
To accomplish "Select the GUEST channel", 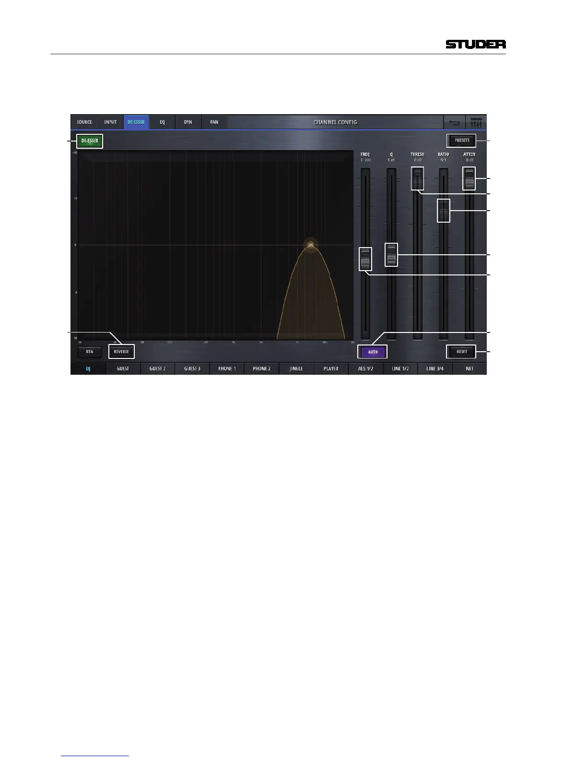I will [x=123, y=368].
